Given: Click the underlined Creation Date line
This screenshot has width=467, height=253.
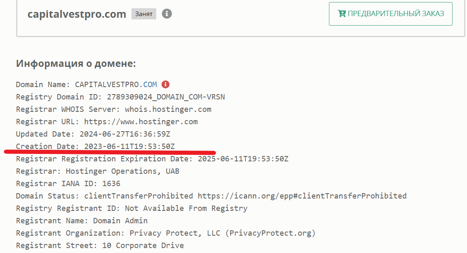Looking at the screenshot, I should 95,146.
